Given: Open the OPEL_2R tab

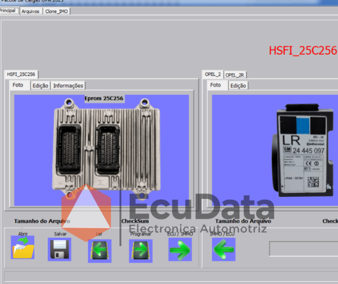Looking at the screenshot, I should tap(235, 75).
